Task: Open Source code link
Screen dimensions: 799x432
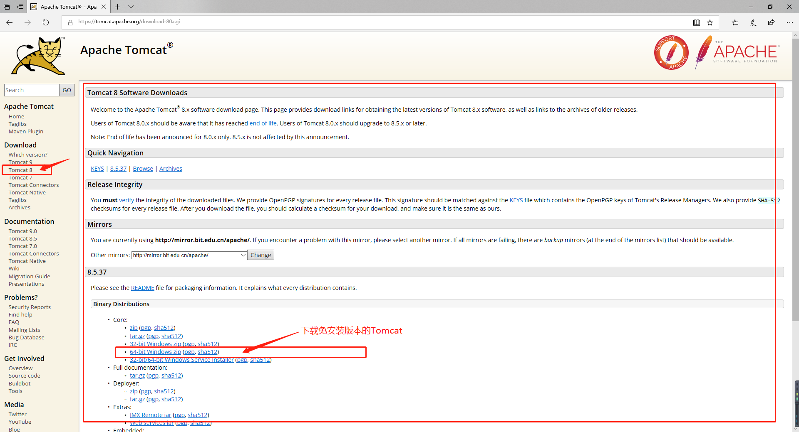Action: [x=25, y=376]
